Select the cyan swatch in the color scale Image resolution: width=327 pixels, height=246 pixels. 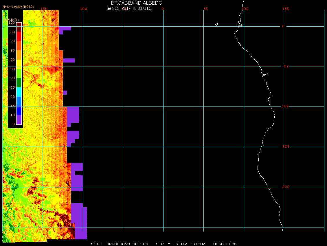19,92
